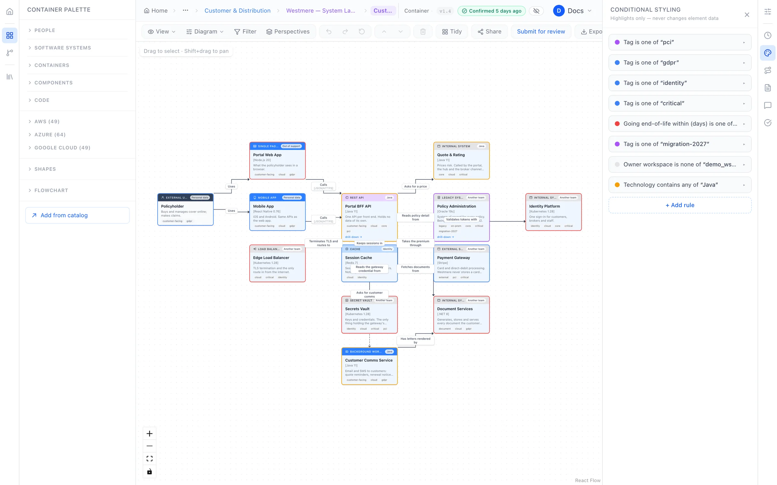Toggle the canvas lock control

(150, 471)
